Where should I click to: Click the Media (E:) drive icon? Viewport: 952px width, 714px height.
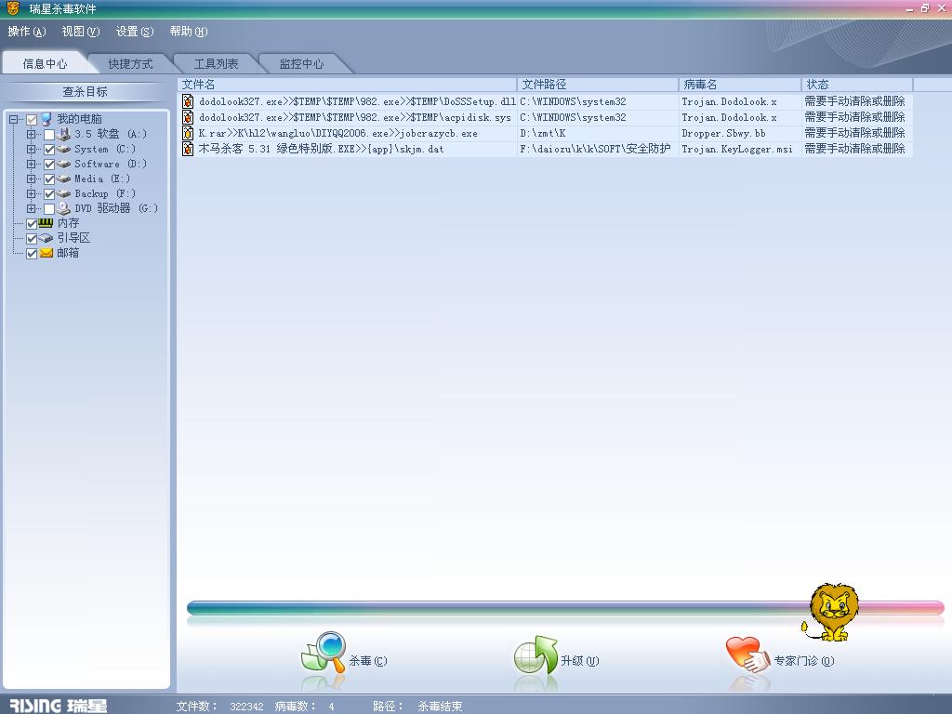click(64, 178)
